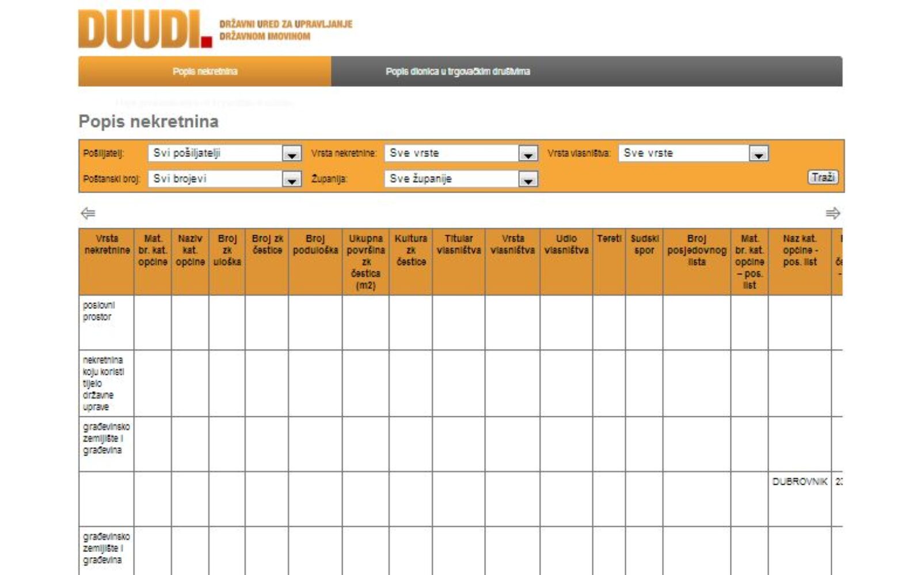Click the Vrsta nekretnine column header
The image size is (921, 575).
tap(107, 244)
